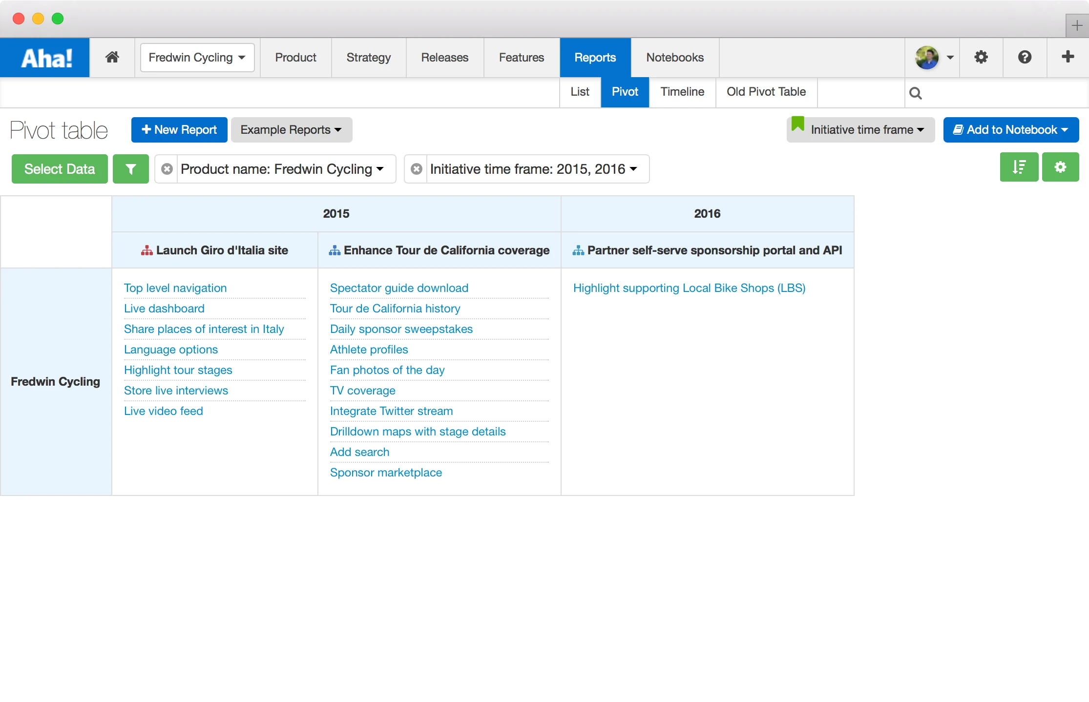Click the help question mark icon
Viewport: 1089px width, 702px height.
point(1025,58)
